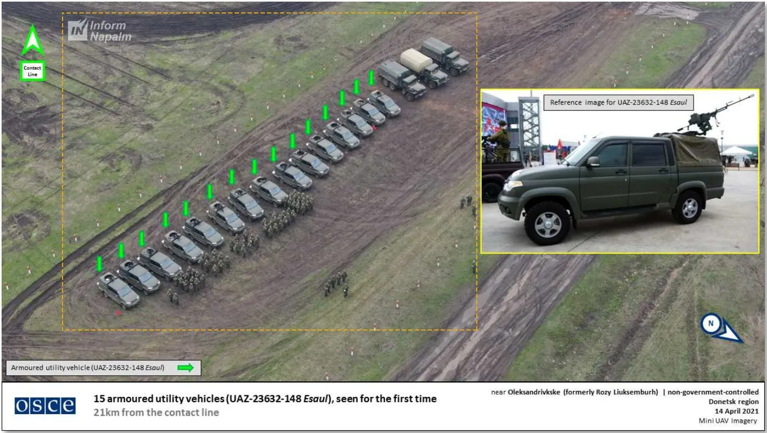Click the 'near Oleksandrivkske' location text
Screen dimensions: 767x433
coord(574,392)
